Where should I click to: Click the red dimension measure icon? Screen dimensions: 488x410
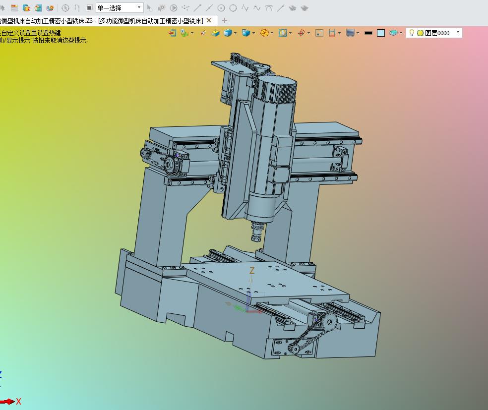(x=332, y=33)
